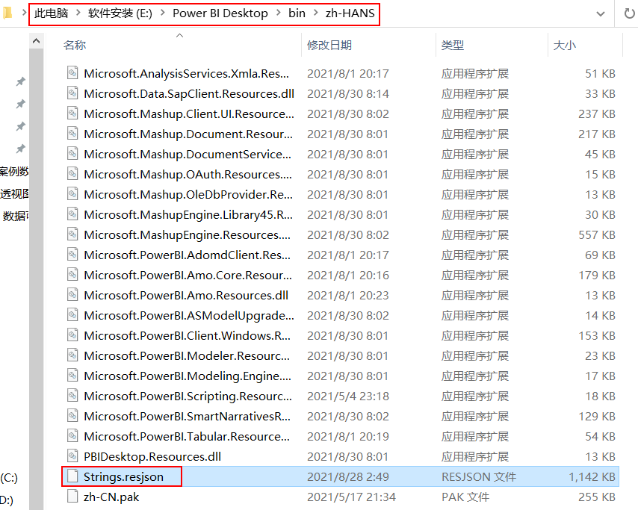Sort files by 类型 column header
Image resolution: width=638 pixels, height=510 pixels.
click(x=453, y=45)
